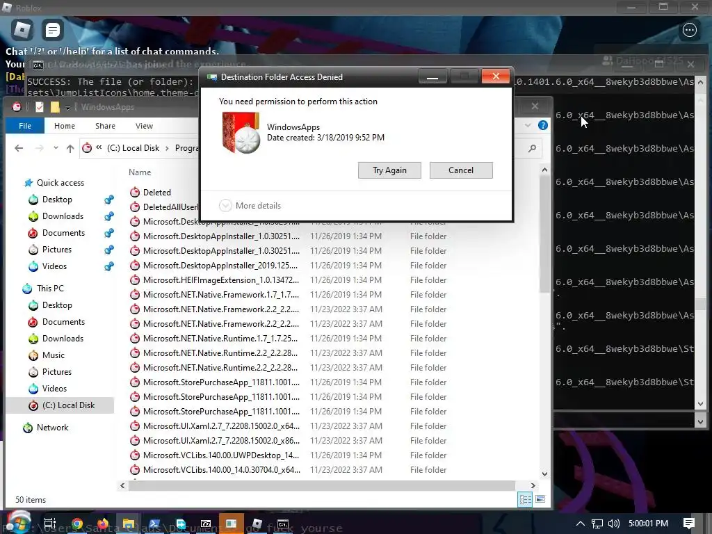This screenshot has height=534, width=712.
Task: Expand the Explorer ribbon chevron
Action: pos(528,125)
